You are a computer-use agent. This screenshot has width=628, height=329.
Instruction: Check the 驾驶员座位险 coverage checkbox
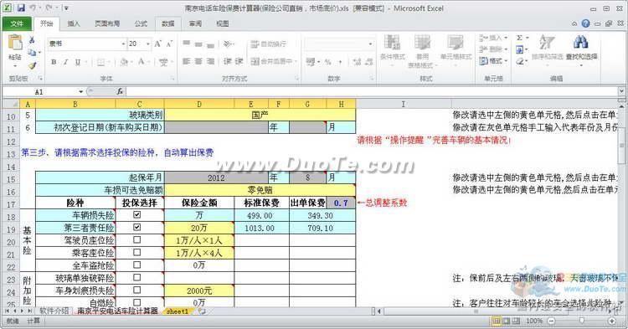(137, 239)
